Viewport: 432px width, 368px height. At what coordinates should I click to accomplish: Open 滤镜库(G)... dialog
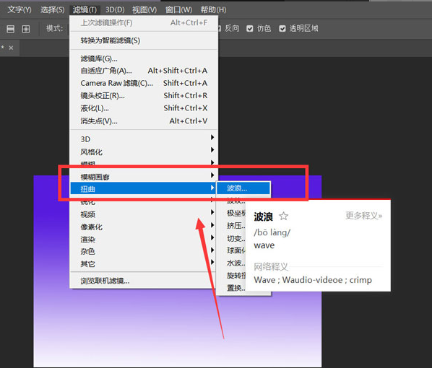click(x=144, y=58)
